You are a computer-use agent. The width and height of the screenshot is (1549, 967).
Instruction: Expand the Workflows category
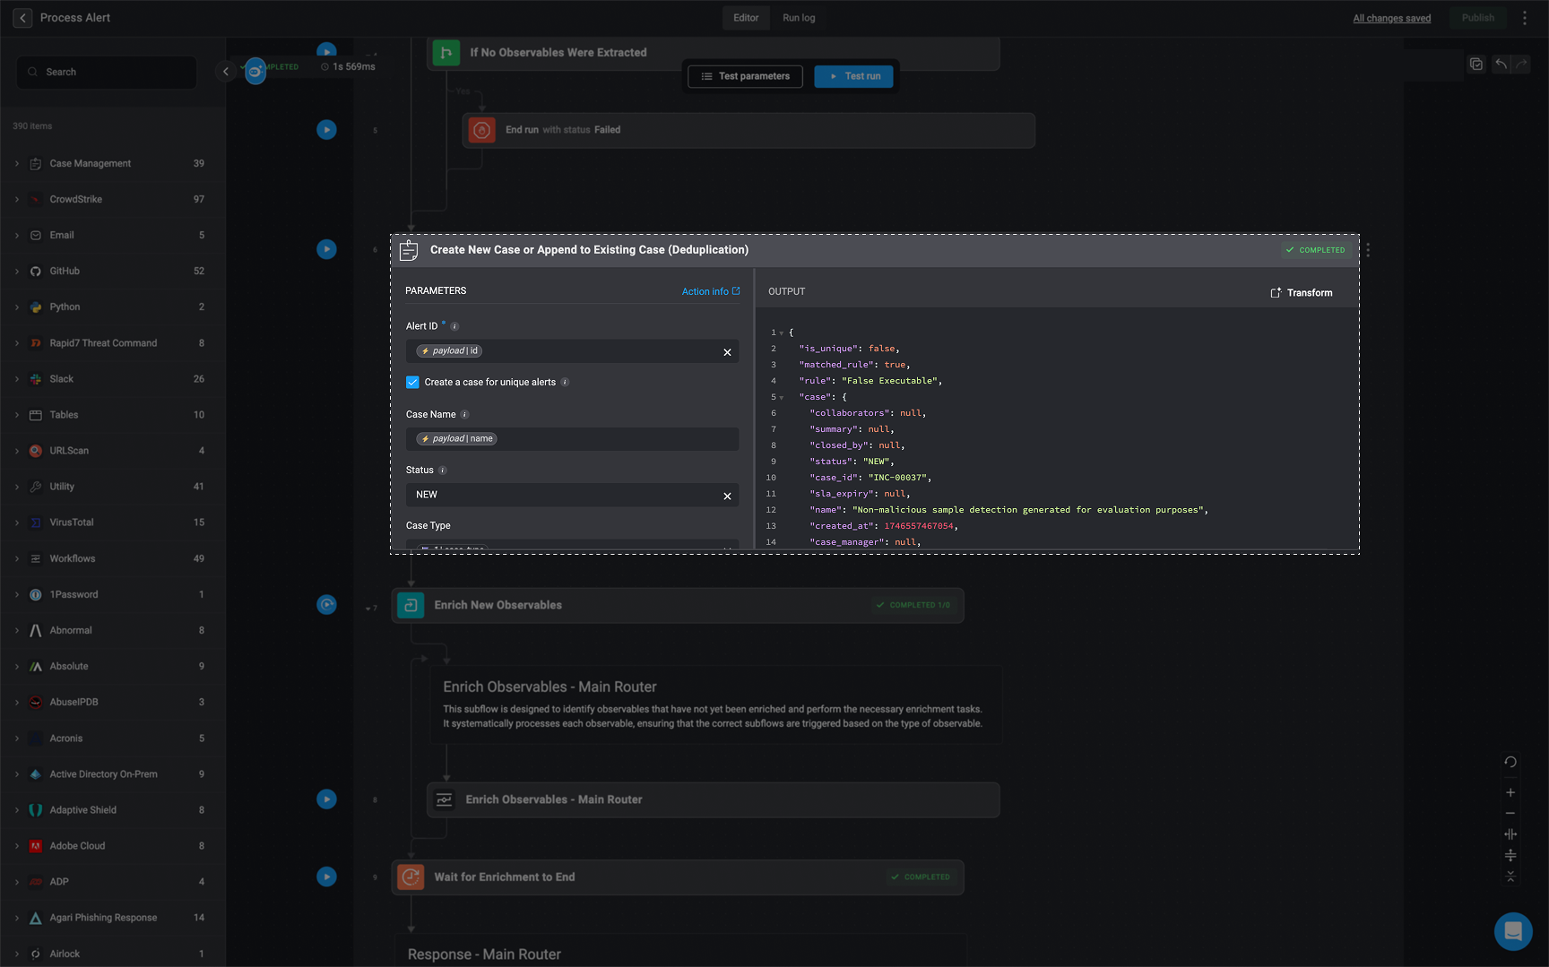click(17, 558)
